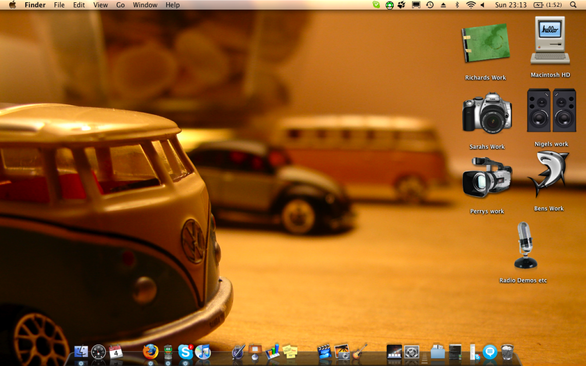Viewport: 586px width, 366px height.
Task: Open the green trash-can character app in Dock
Action: point(168,352)
